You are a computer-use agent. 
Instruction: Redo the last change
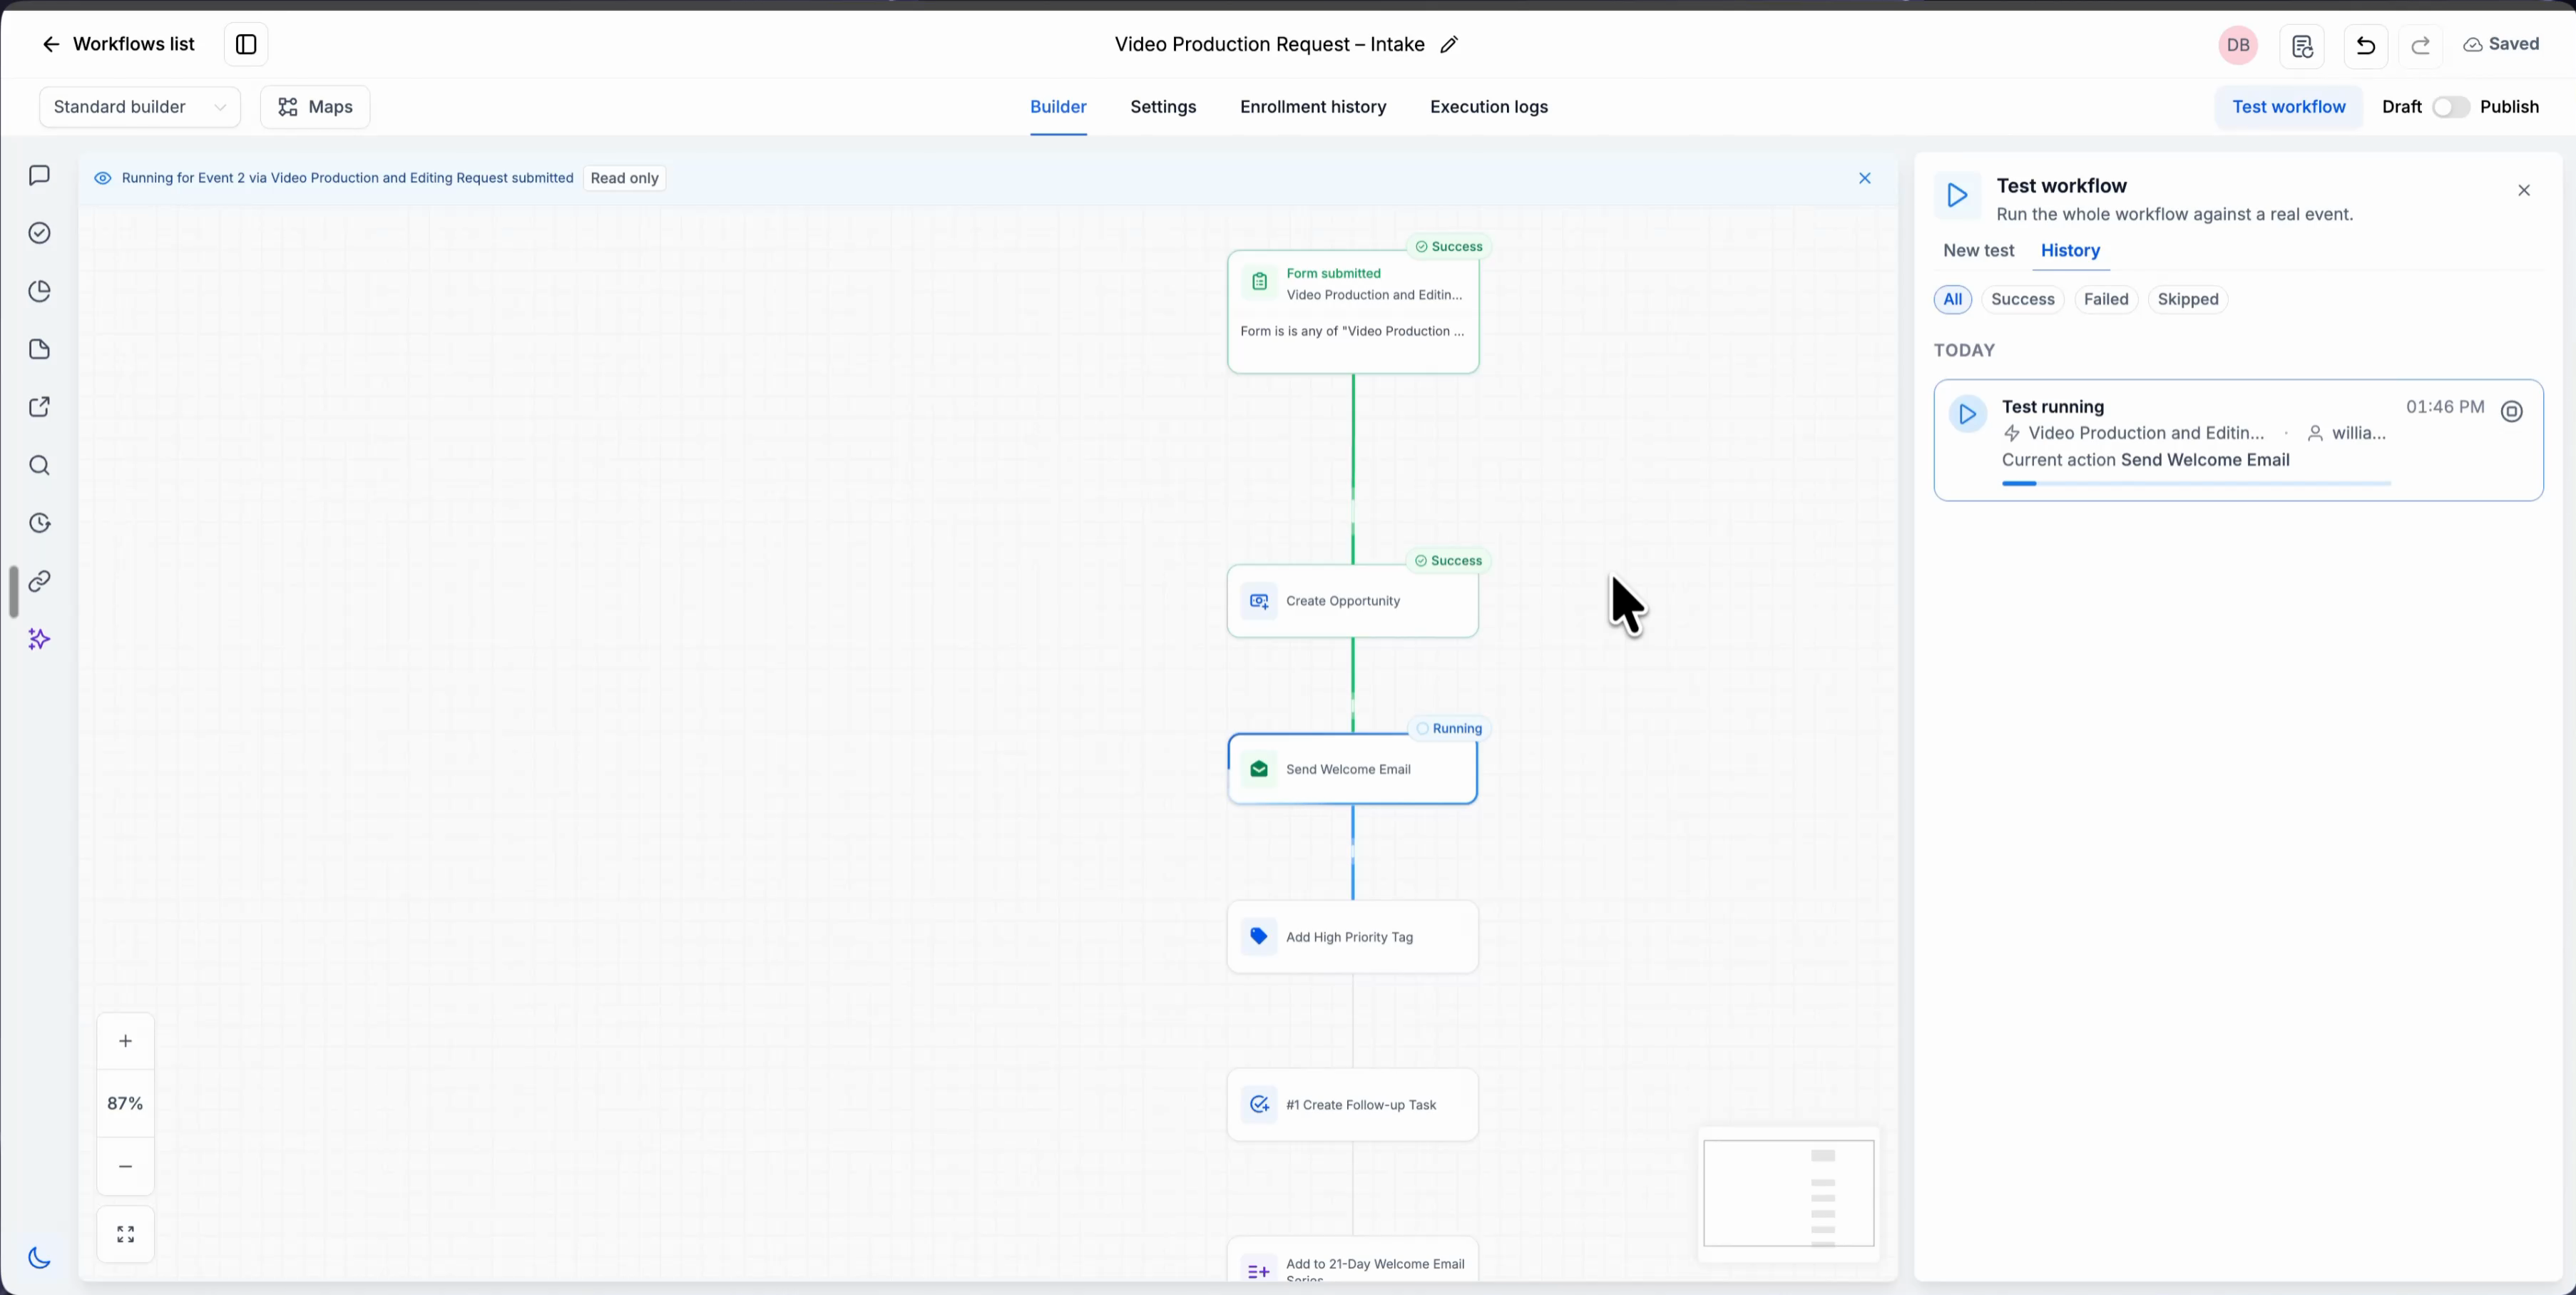pyautogui.click(x=2421, y=45)
